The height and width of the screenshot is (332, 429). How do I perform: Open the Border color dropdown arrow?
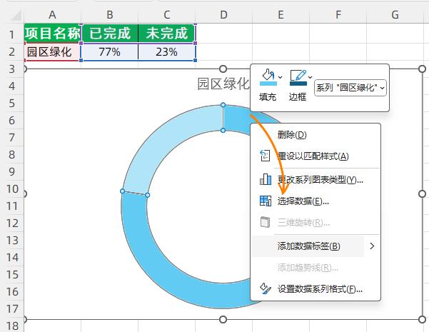coord(310,77)
